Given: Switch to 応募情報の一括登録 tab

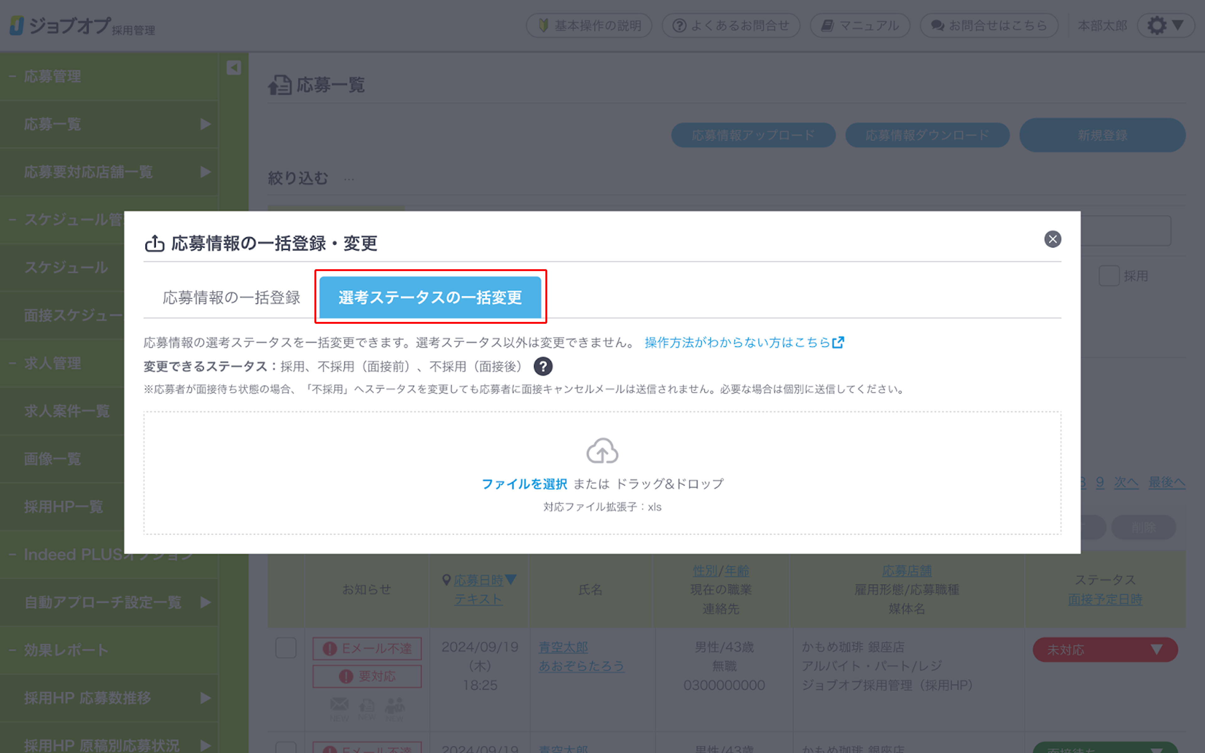Looking at the screenshot, I should 231,297.
